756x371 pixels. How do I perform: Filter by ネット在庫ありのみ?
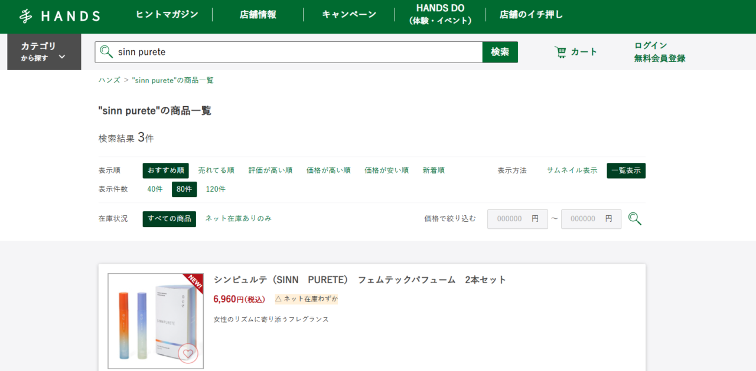(x=239, y=218)
